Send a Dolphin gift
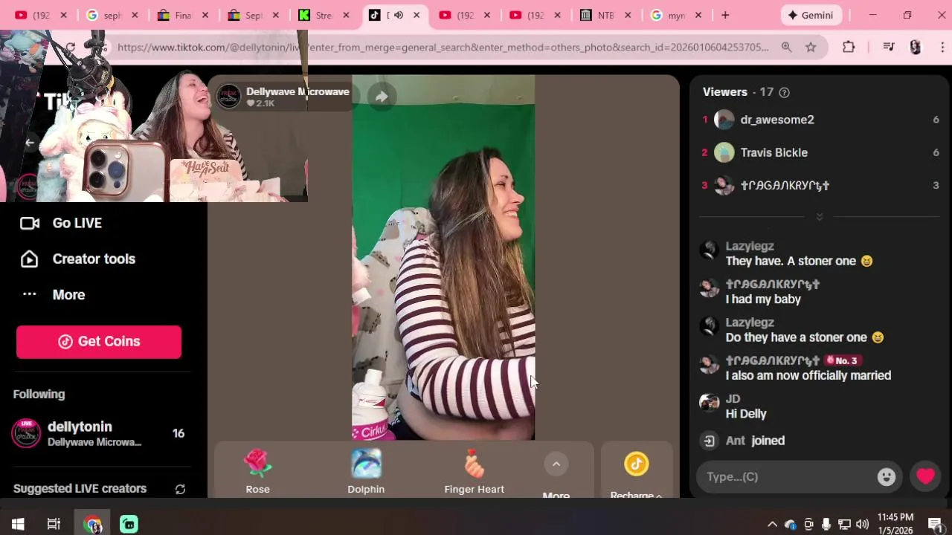952x535 pixels. tap(366, 472)
